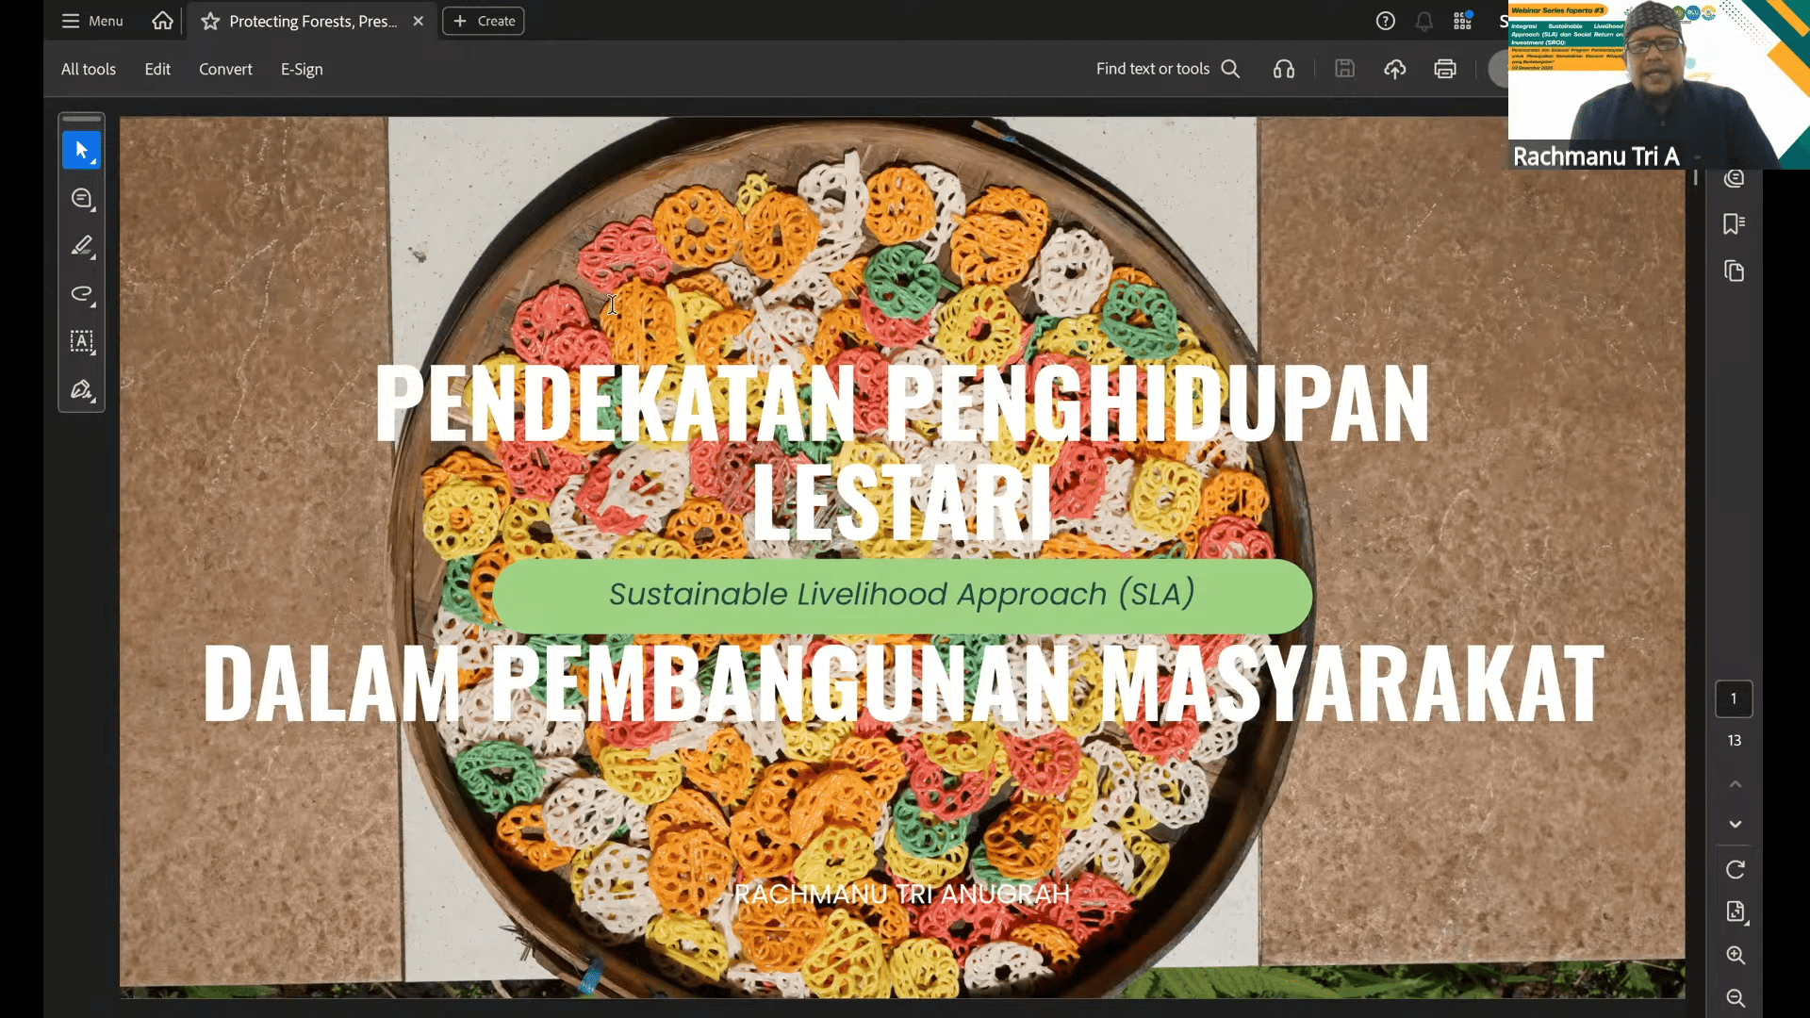This screenshot has width=1810, height=1018.
Task: Switch to the E-Sign menu
Action: pyautogui.click(x=302, y=69)
